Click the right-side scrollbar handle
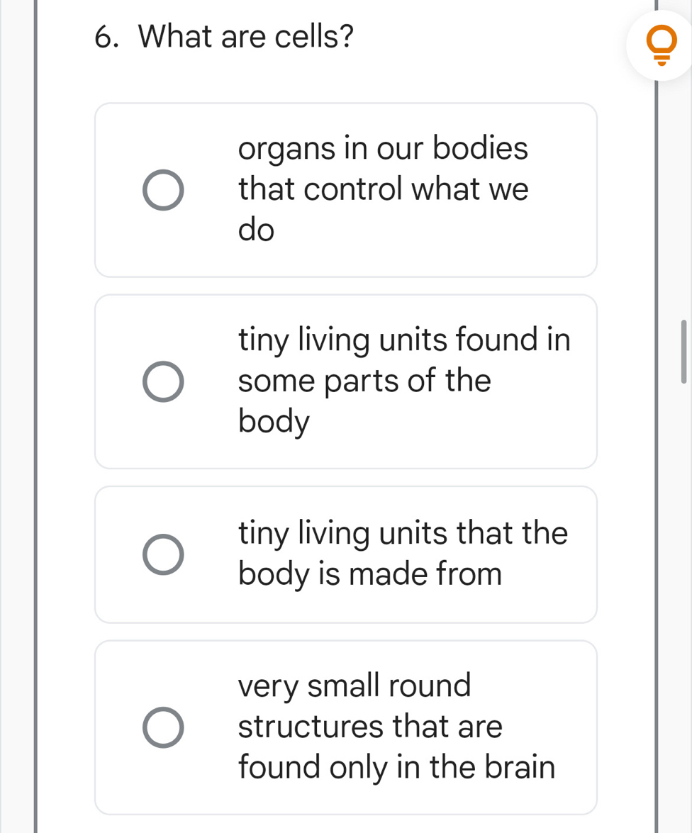The image size is (692, 833). click(x=684, y=352)
